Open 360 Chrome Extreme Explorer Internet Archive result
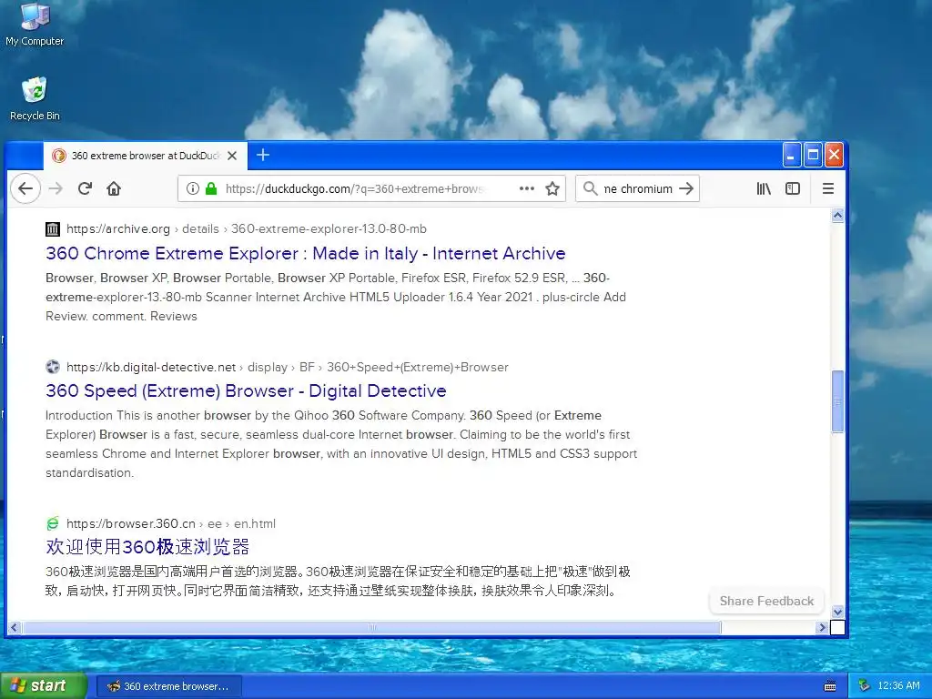Viewport: 932px width, 699px height. 306,253
